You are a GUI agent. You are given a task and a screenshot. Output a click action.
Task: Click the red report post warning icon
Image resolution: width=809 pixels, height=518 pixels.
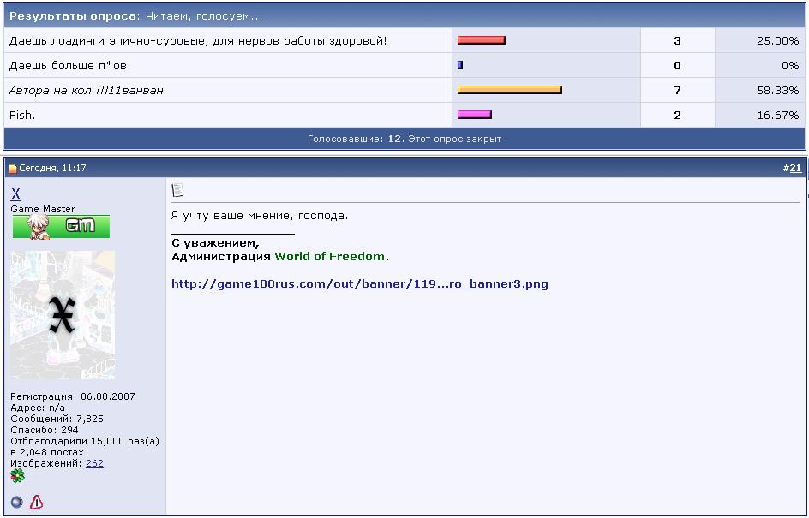36,503
